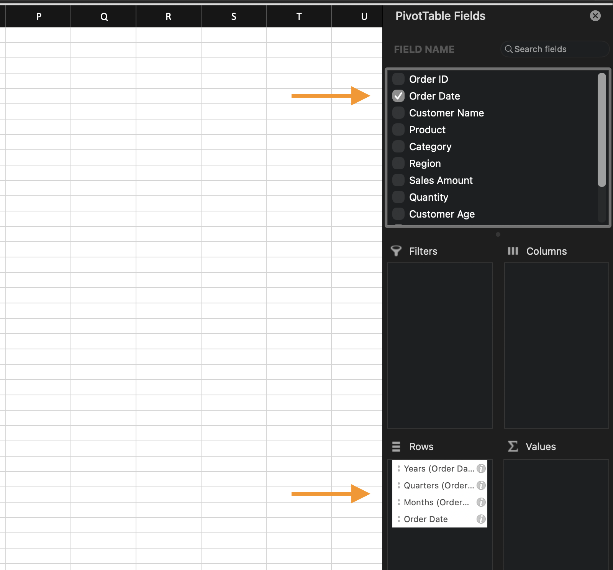
Task: Click the magnifier icon in Search fields
Action: pos(508,49)
